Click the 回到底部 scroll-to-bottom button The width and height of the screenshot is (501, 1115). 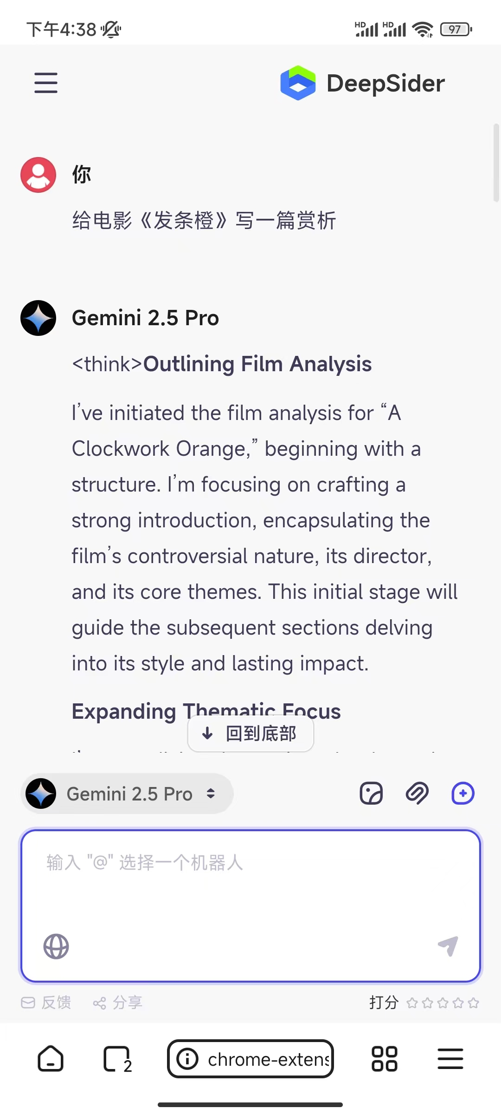tap(250, 734)
